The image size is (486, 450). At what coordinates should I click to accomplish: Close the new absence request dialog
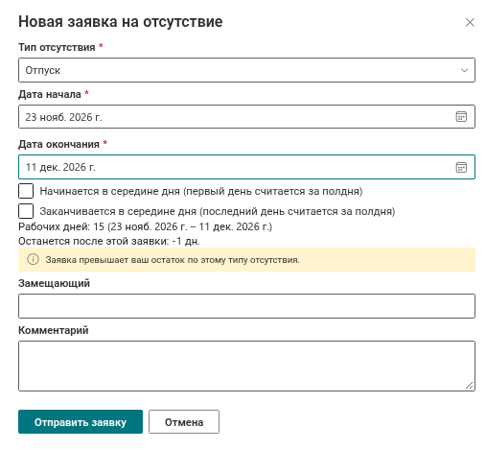(x=470, y=22)
